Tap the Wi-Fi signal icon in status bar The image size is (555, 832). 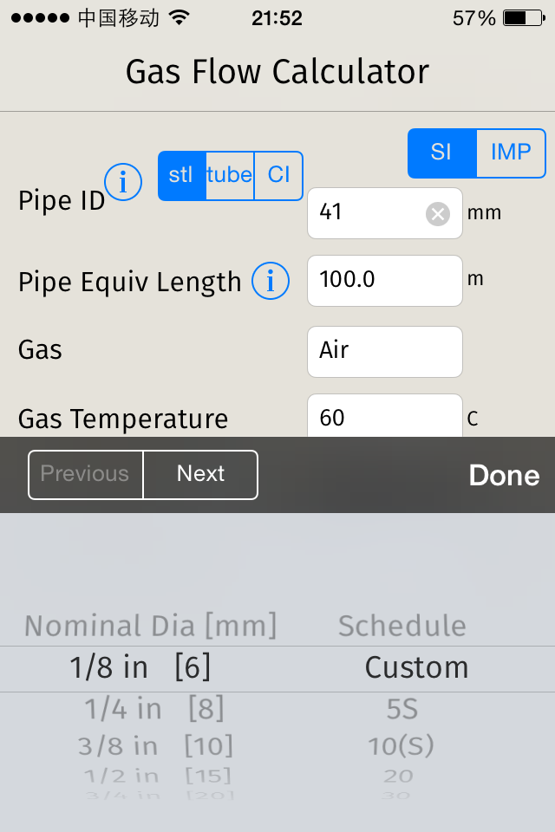(180, 17)
